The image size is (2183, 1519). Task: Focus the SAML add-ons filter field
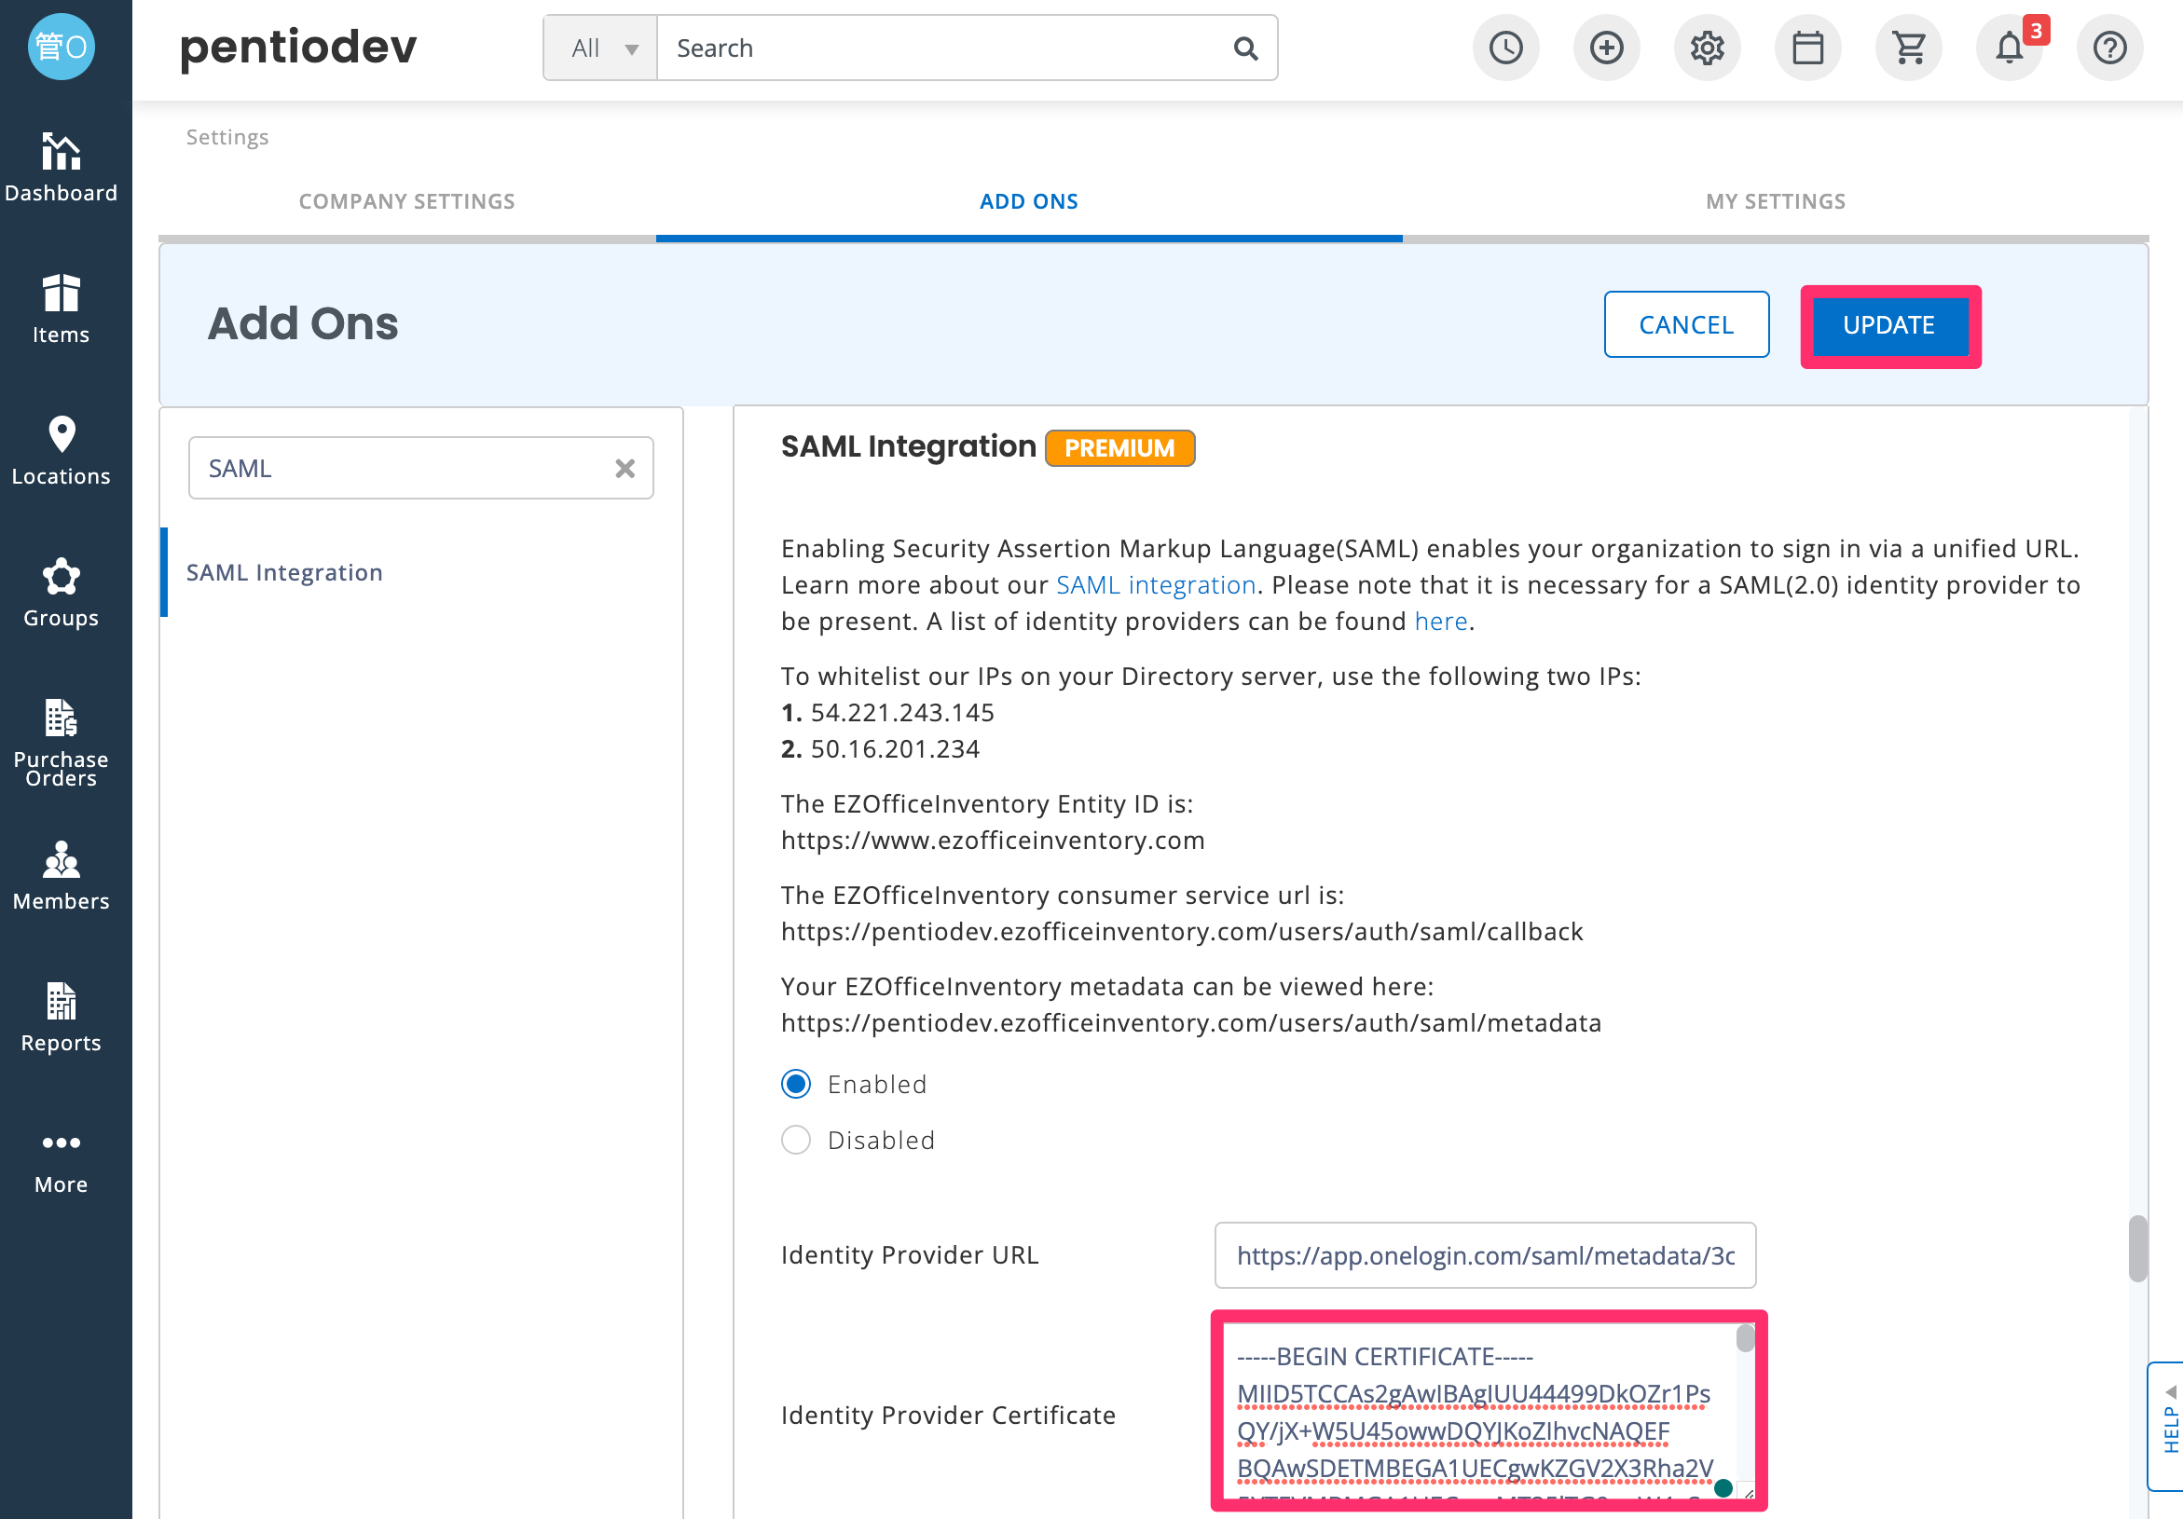click(421, 469)
